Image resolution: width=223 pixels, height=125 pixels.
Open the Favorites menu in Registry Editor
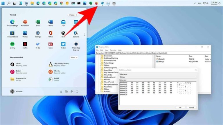point(113,50)
